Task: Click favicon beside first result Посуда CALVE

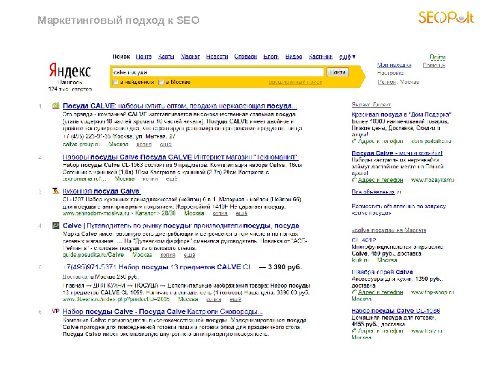Action: pos(56,106)
